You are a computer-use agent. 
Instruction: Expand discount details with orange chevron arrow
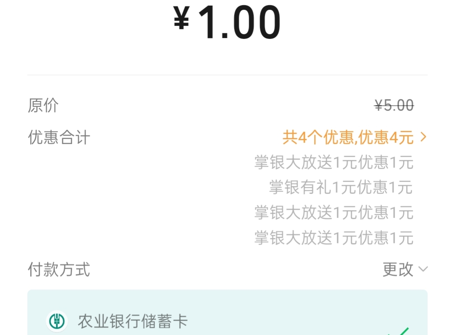coord(423,137)
